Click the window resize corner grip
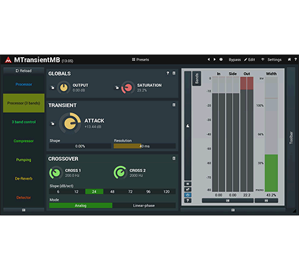Screen dimensions: 299x270 294,211
